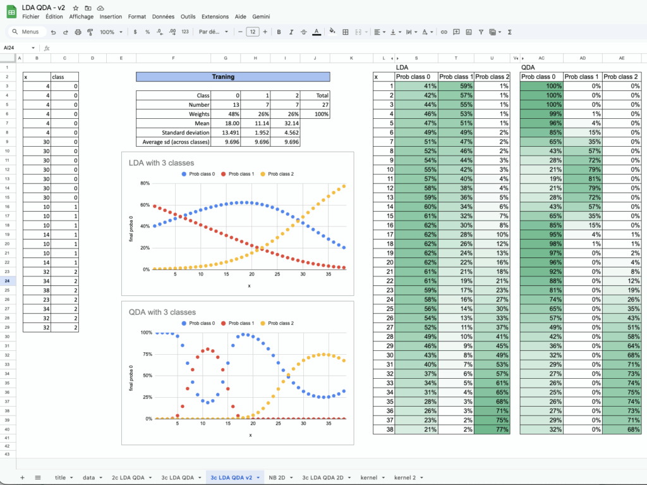Click the move to folder icon
Viewport: 647px width, 485px height.
click(x=88, y=8)
